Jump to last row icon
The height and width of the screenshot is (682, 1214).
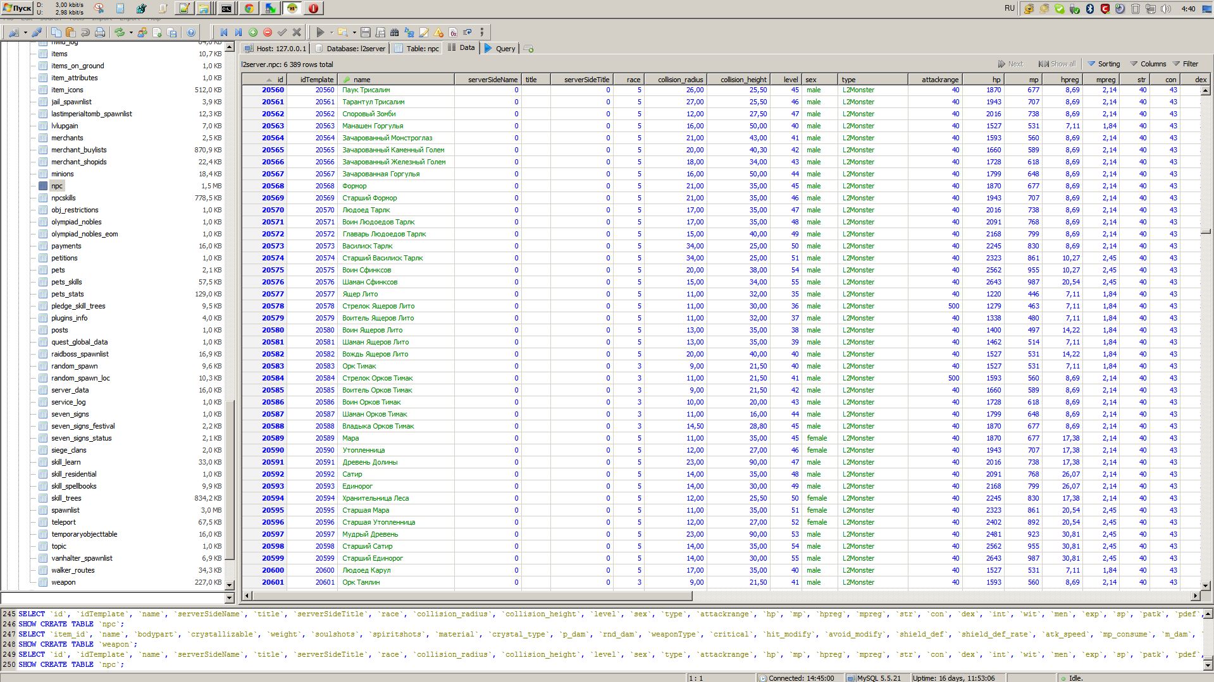[238, 32]
